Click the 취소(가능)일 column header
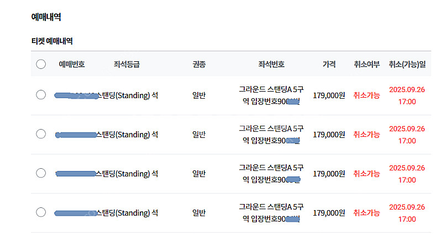This screenshot has width=442, height=241. coord(407,65)
